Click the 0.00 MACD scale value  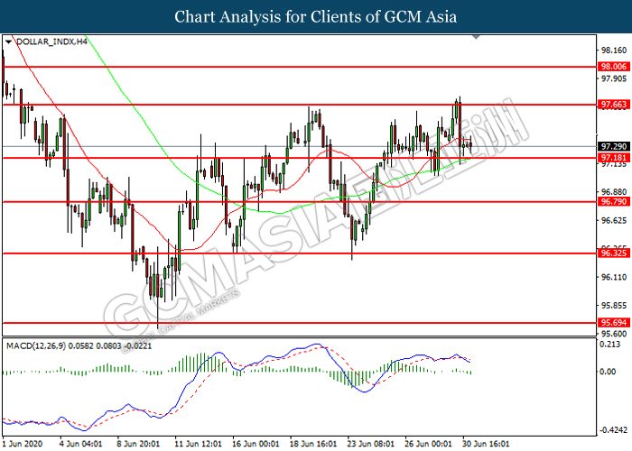tap(608, 372)
